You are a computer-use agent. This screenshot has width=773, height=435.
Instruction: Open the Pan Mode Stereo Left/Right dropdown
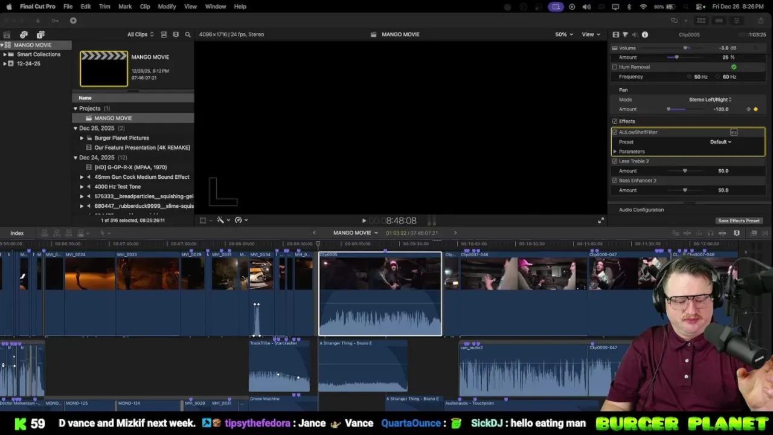tap(710, 100)
